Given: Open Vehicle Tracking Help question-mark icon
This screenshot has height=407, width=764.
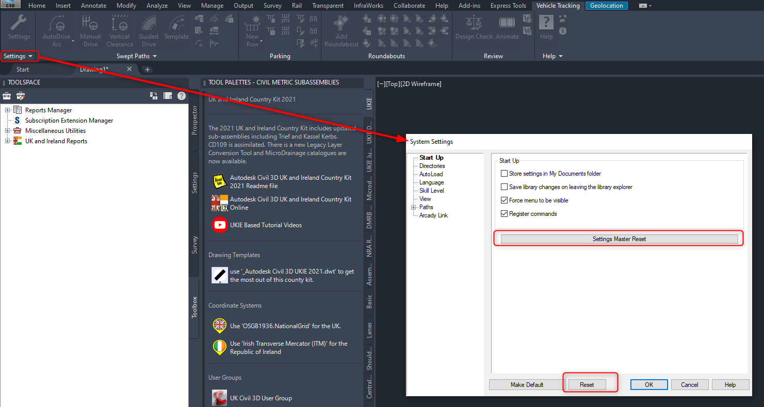Looking at the screenshot, I should [546, 23].
